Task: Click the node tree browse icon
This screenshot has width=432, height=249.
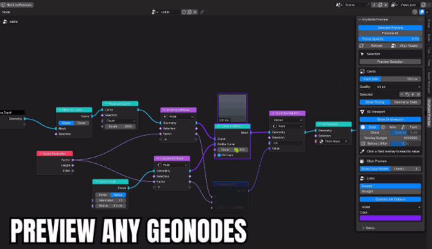Action: (154, 12)
